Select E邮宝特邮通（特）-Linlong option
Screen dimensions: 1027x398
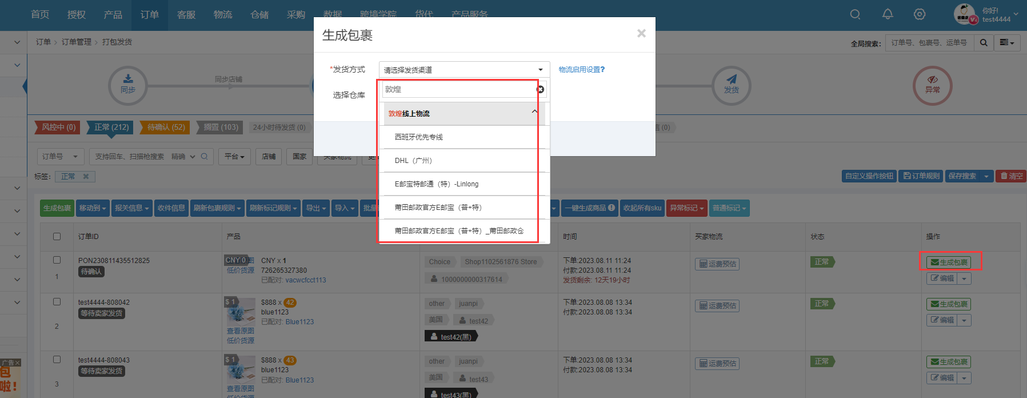pyautogui.click(x=464, y=184)
